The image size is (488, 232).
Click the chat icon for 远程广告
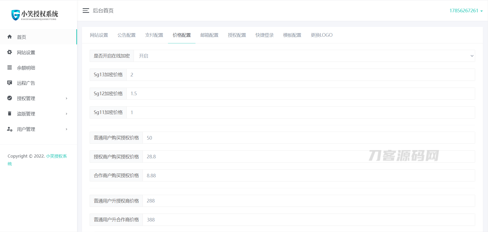pyautogui.click(x=10, y=83)
